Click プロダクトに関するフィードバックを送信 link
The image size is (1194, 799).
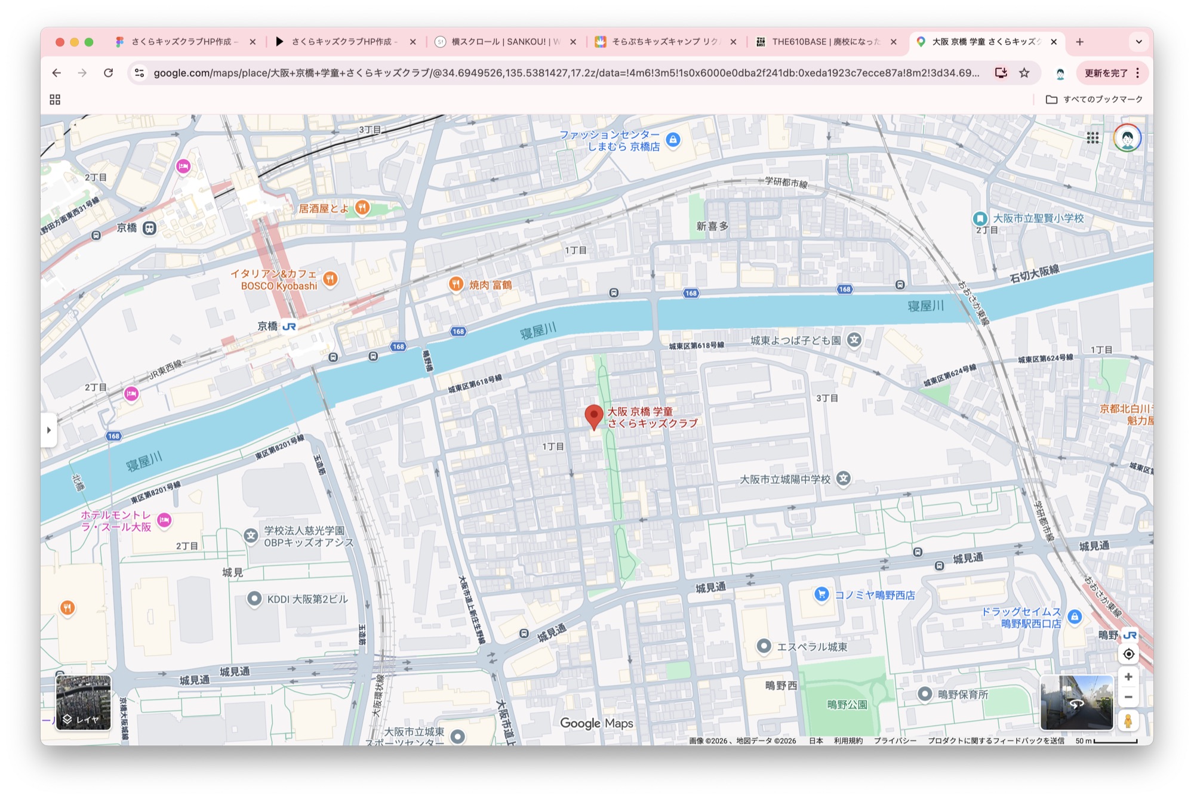(996, 741)
